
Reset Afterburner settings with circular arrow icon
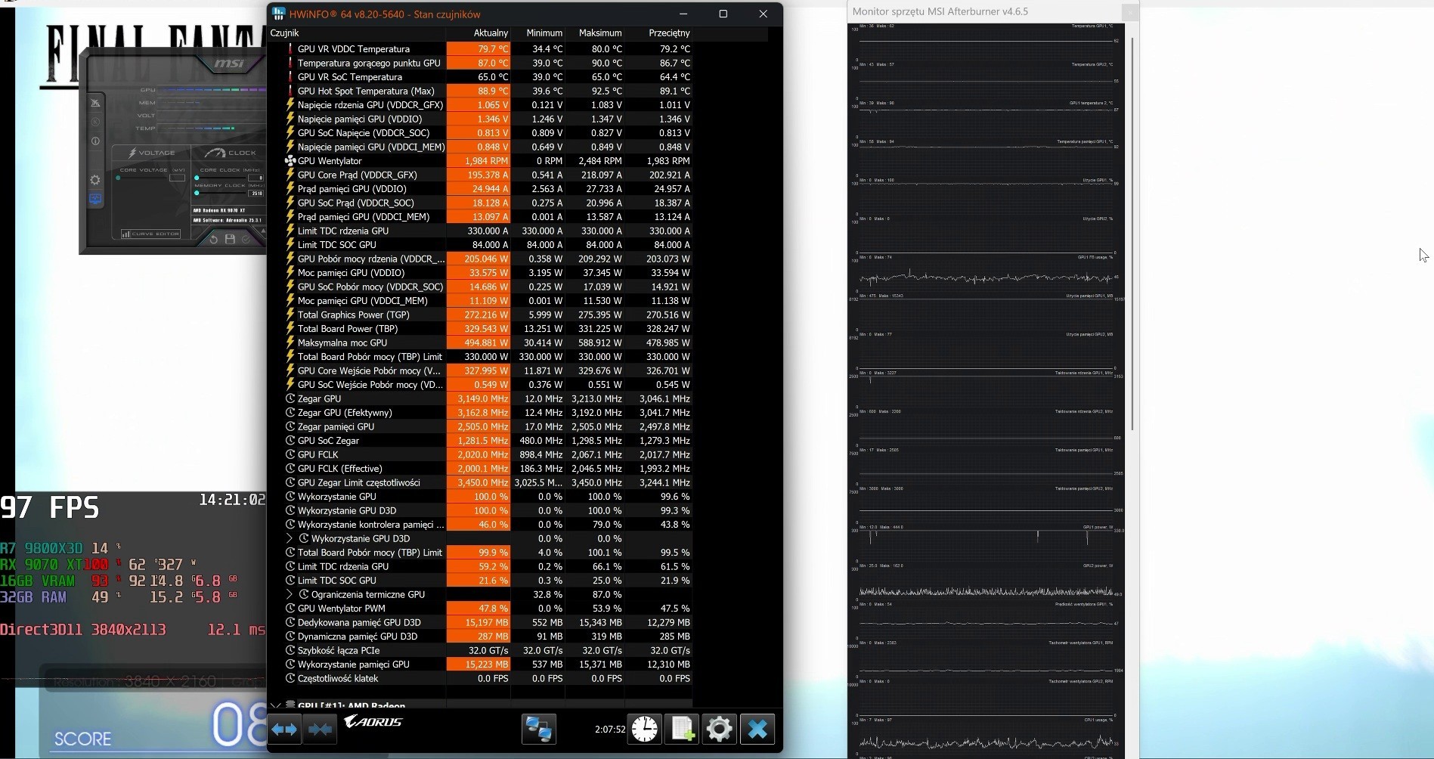(214, 240)
